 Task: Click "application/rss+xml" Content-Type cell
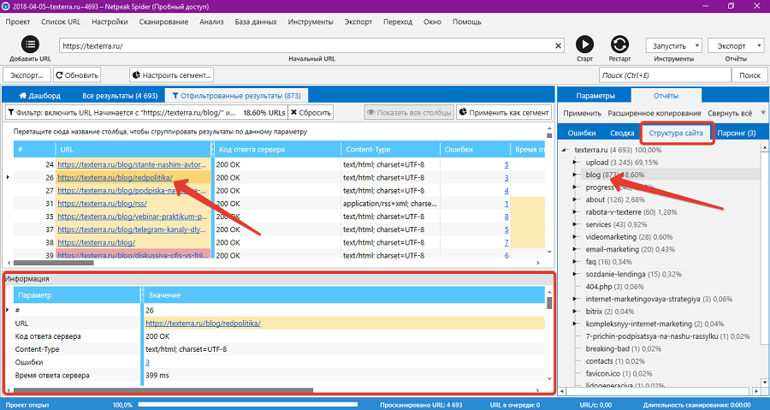tap(390, 203)
